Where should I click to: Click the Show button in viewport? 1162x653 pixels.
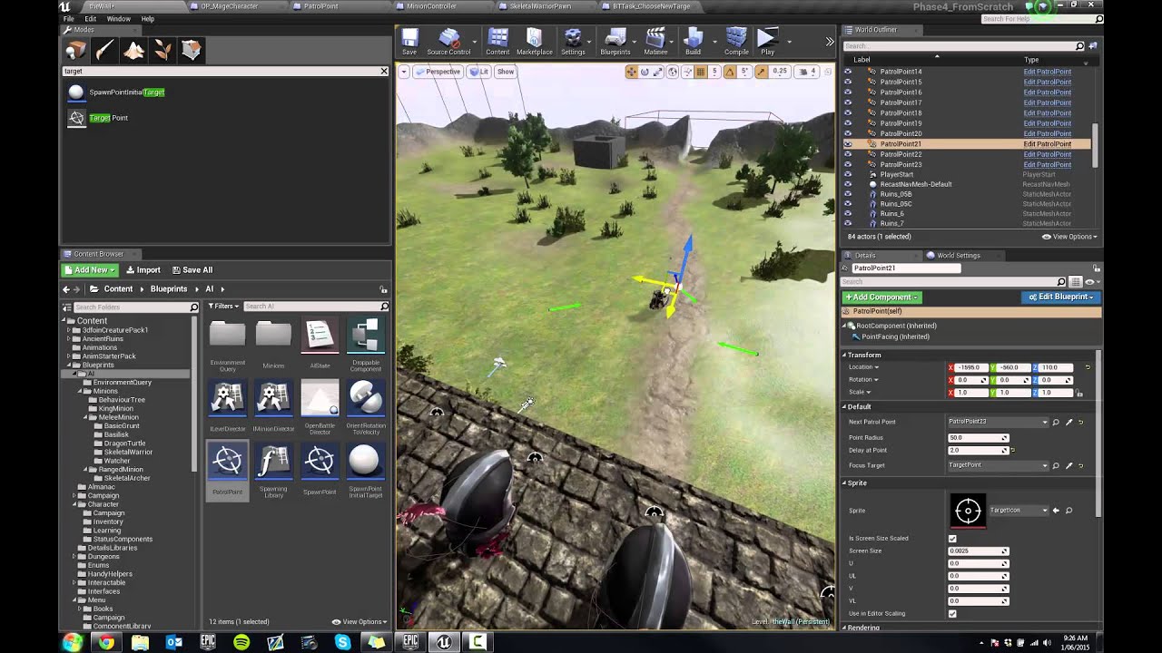506,72
